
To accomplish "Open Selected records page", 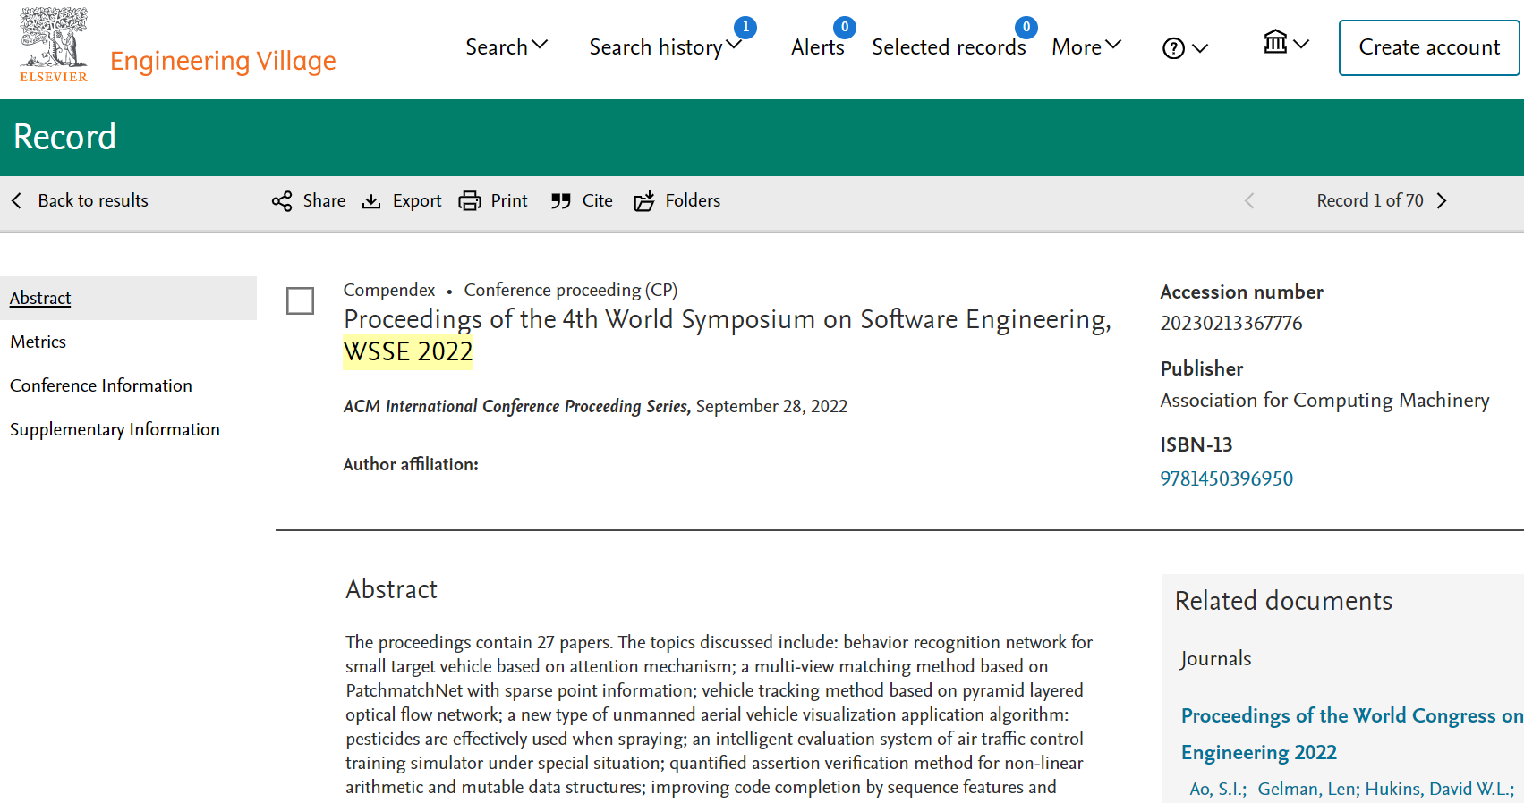I will 949,47.
